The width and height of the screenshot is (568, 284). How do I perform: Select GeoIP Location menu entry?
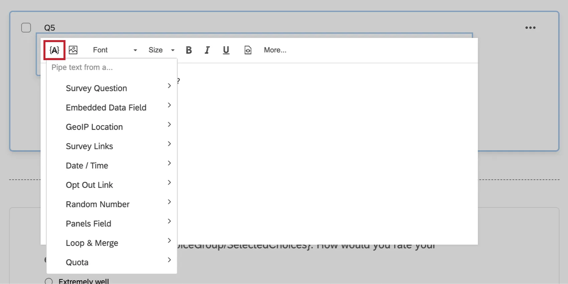coord(94,127)
